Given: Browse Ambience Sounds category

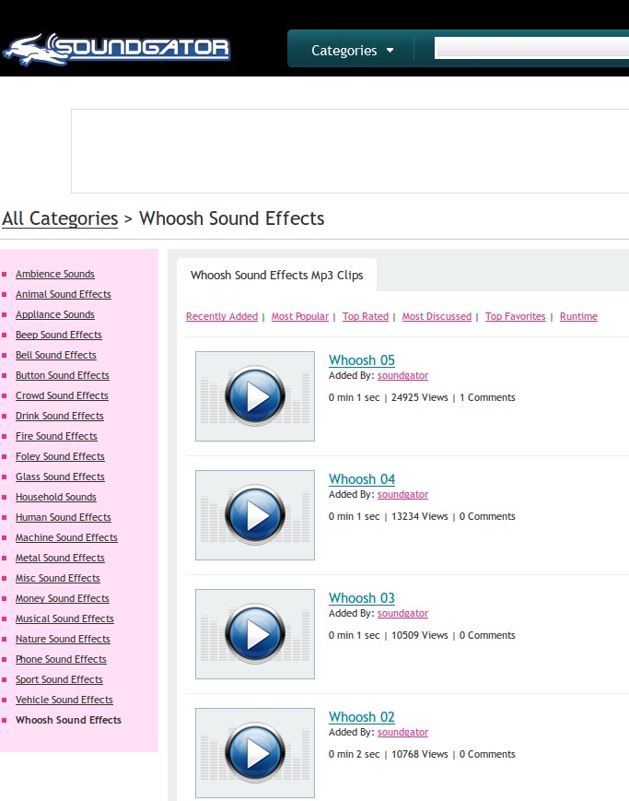Looking at the screenshot, I should click(55, 274).
